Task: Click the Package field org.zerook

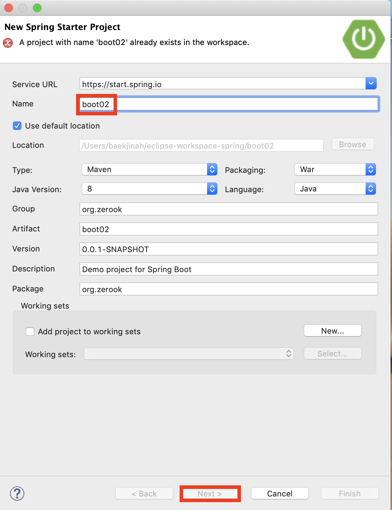Action: click(x=228, y=289)
